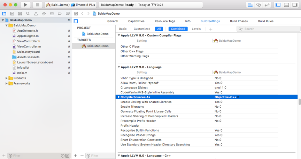Viewport: 301px width, 159px height.
Task: Select the iPhone 8 Plus run destination
Action: click(x=83, y=5)
